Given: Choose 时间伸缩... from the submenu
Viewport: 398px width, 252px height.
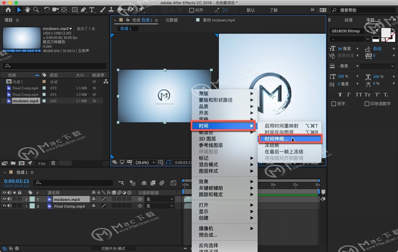Looking at the screenshot, I should pos(290,139).
